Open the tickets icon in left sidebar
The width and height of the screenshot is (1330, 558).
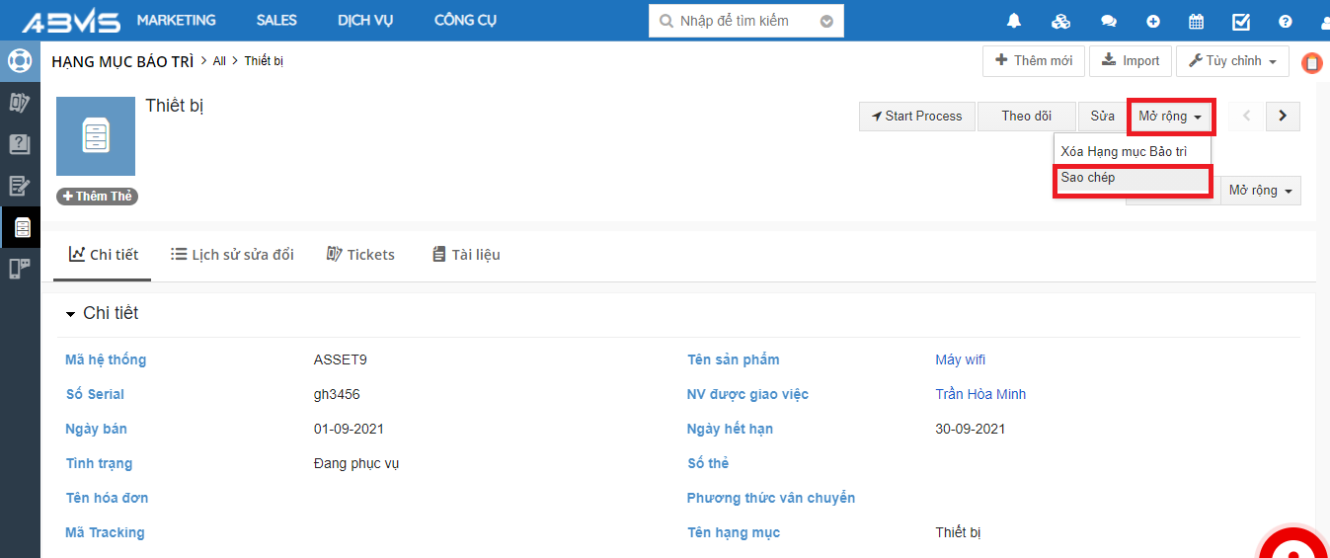20,102
